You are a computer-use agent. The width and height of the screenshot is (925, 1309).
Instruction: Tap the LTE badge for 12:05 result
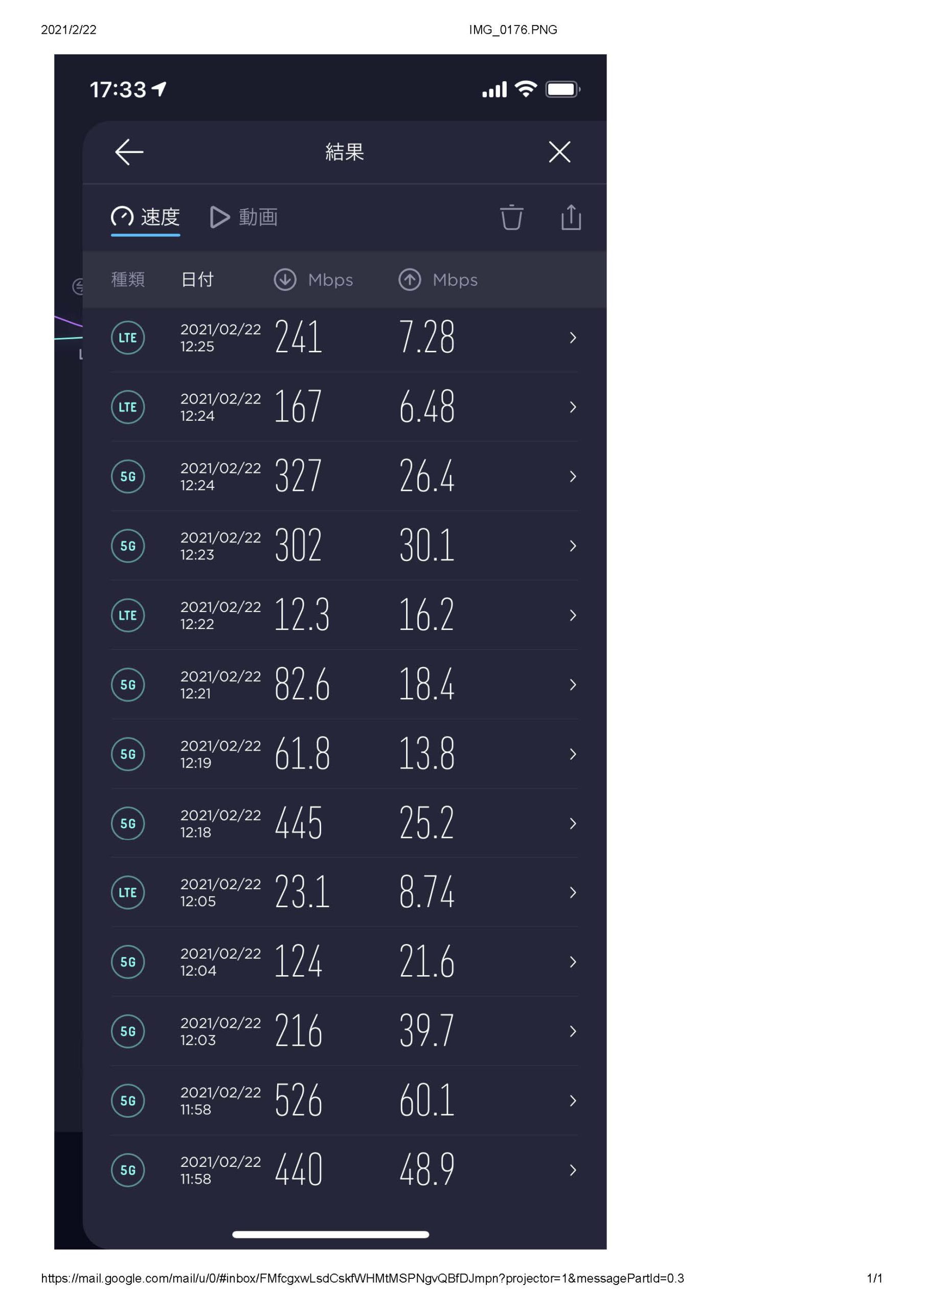point(128,893)
